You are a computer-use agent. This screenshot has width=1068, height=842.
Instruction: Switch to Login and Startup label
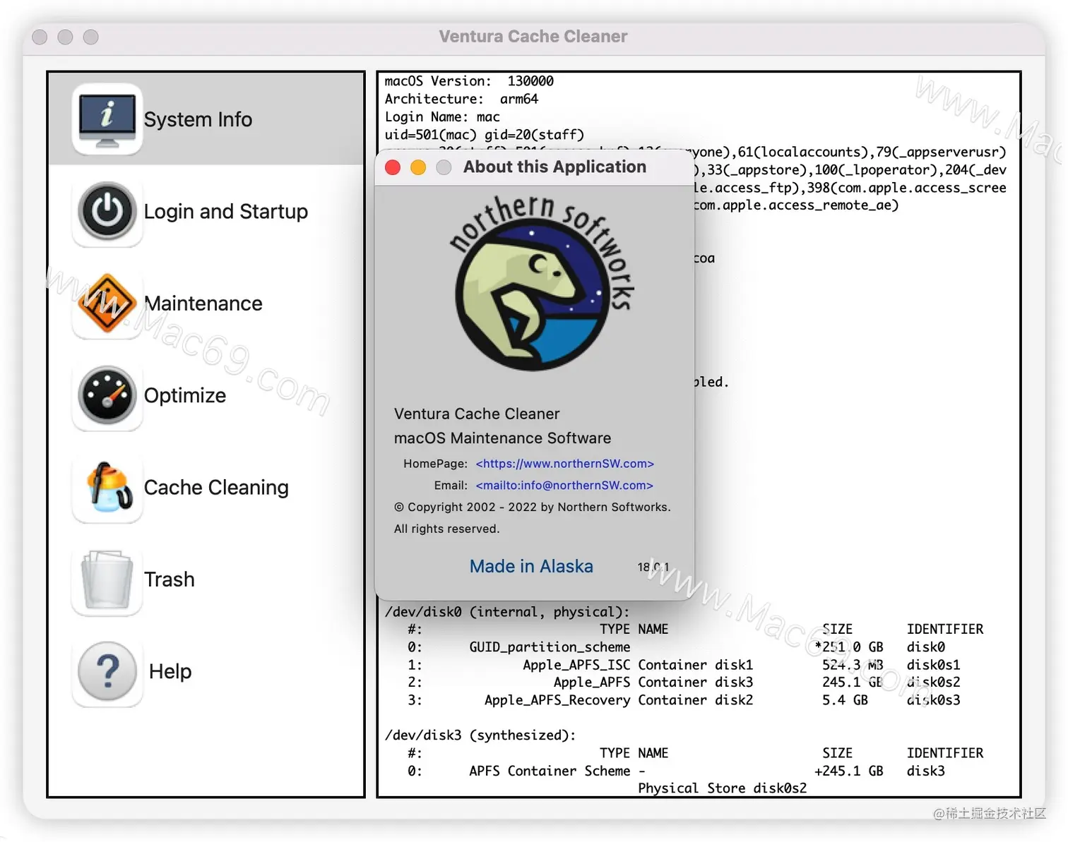tap(226, 211)
